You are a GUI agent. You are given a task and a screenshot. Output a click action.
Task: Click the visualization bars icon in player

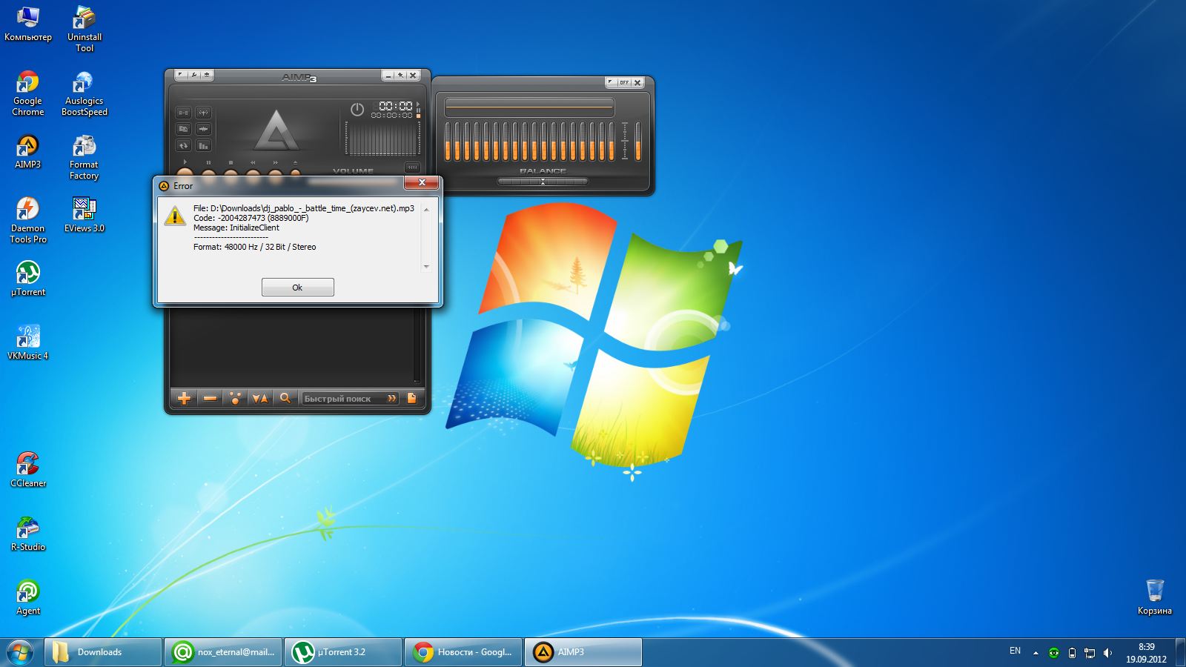coord(203,145)
